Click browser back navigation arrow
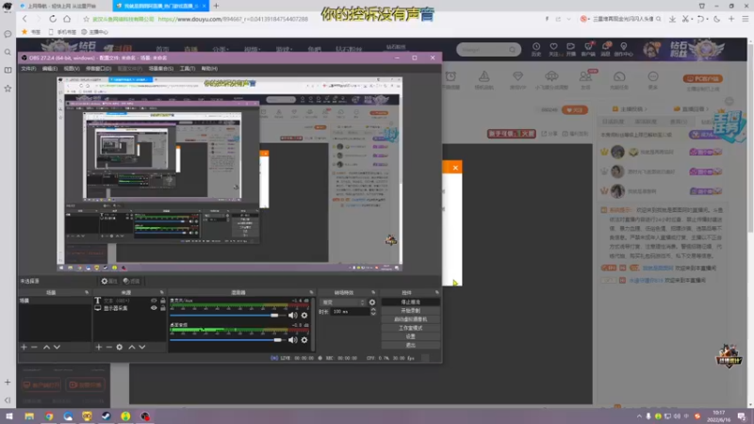 [25, 19]
